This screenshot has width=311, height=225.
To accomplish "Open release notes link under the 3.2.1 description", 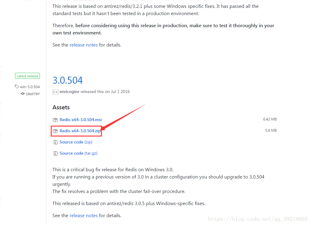I will pyautogui.click(x=83, y=45).
